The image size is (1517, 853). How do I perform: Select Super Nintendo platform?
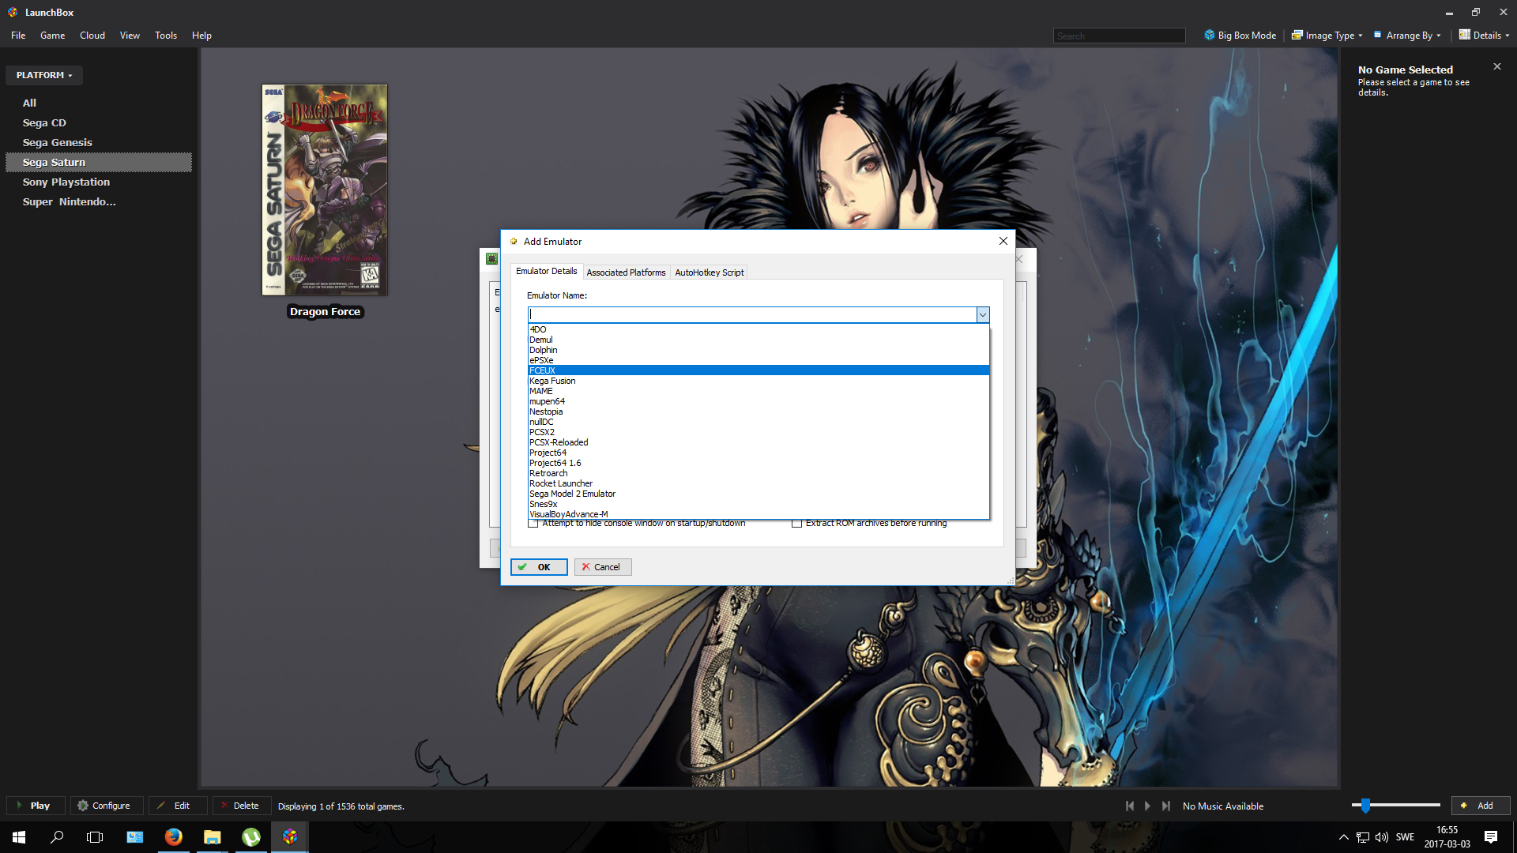click(x=99, y=201)
